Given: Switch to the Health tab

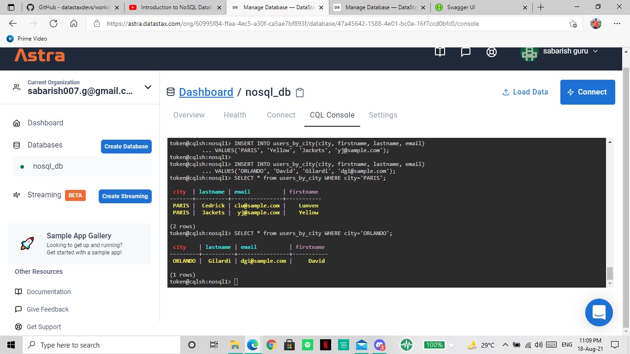Looking at the screenshot, I should tap(235, 115).
